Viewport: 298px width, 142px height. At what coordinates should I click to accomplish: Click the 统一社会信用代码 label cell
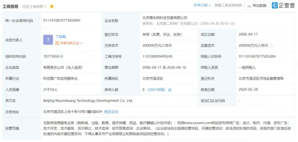(22, 21)
